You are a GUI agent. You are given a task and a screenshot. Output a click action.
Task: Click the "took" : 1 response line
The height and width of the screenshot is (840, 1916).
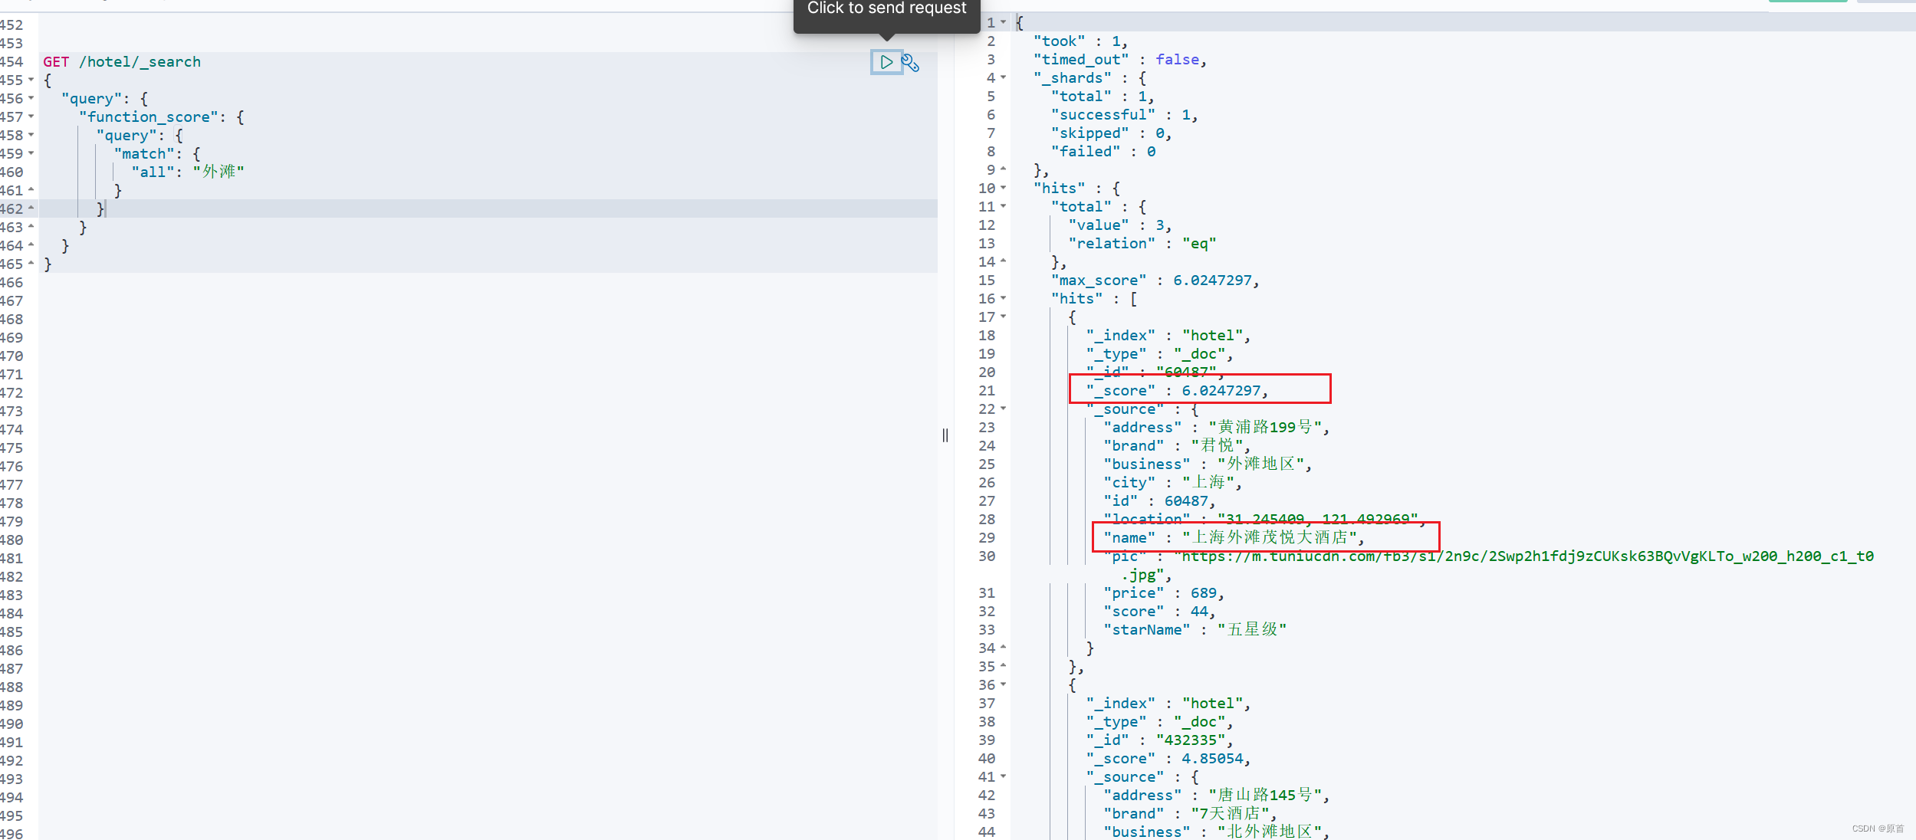1080,41
